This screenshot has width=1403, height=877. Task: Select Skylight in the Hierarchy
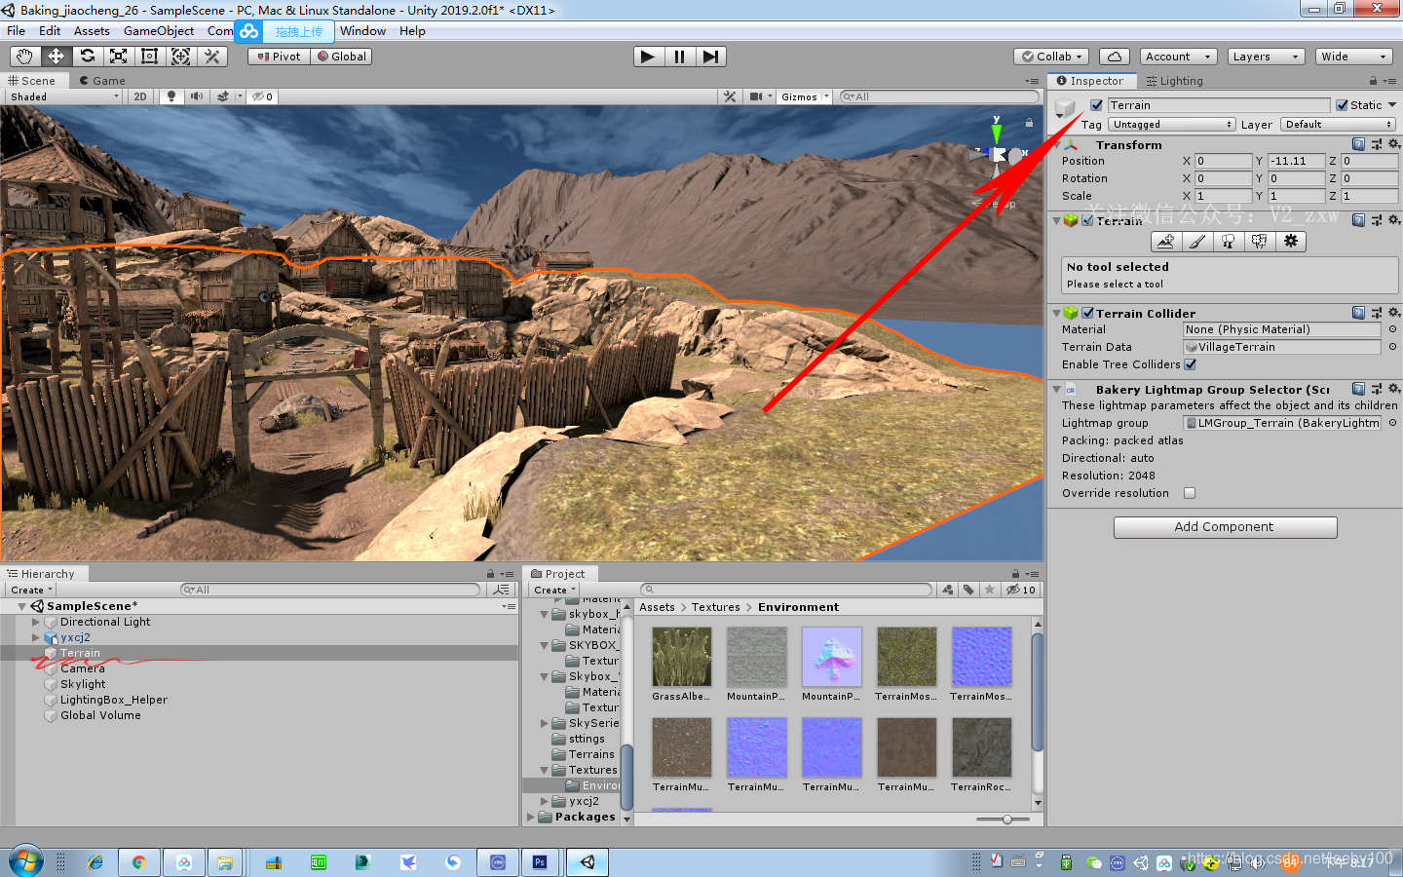tap(83, 684)
